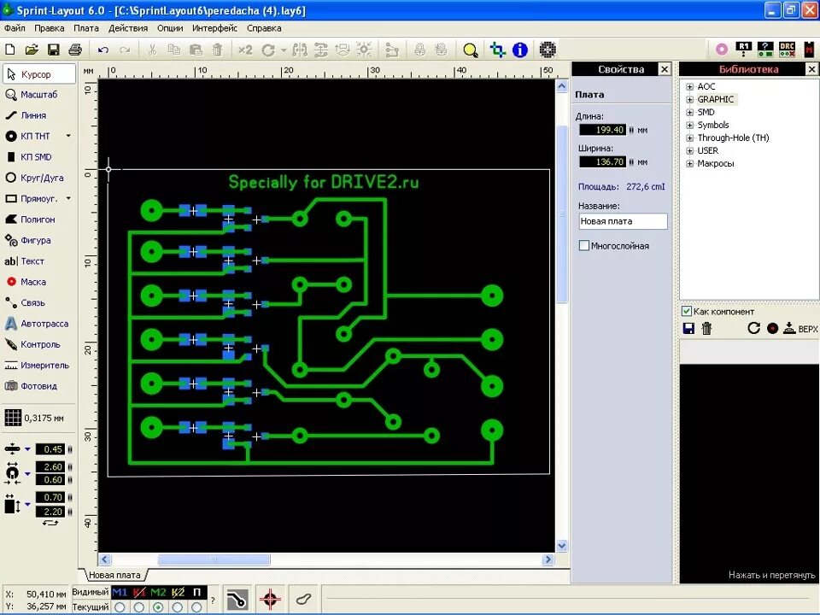The image size is (820, 615).
Task: Open the DRC panel icon
Action: pyautogui.click(x=787, y=50)
